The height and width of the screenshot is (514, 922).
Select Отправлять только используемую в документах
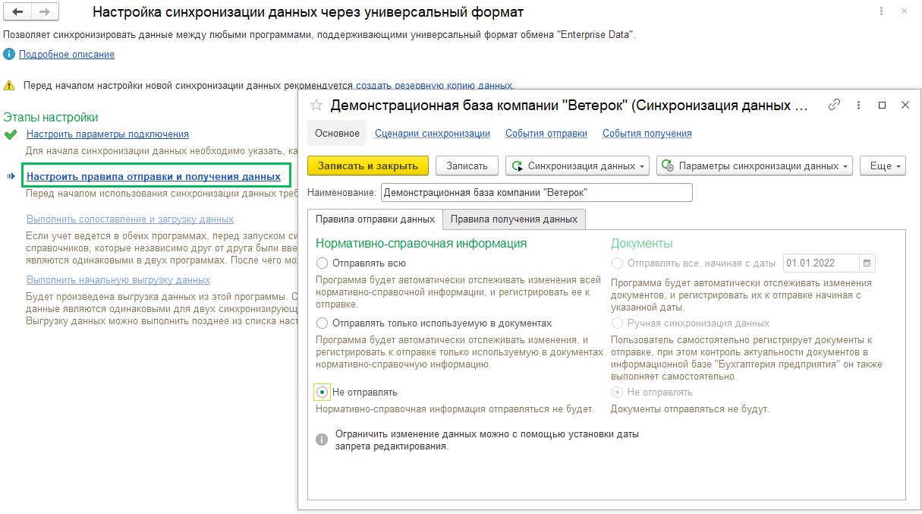click(322, 323)
